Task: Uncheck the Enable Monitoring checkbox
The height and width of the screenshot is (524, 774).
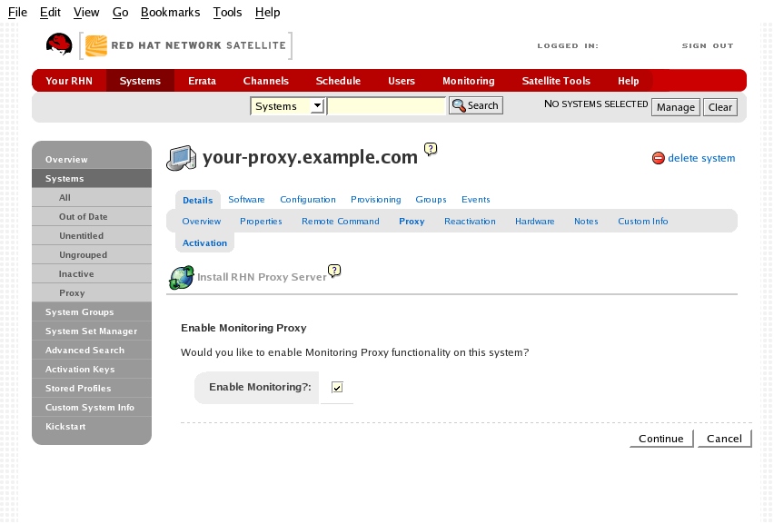Action: tap(337, 388)
